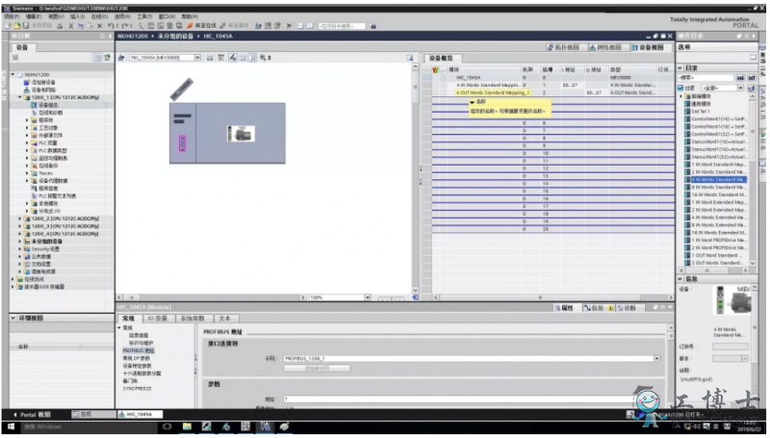
Task: Click the Task View icon on the Windows taskbar
Action: click(167, 426)
